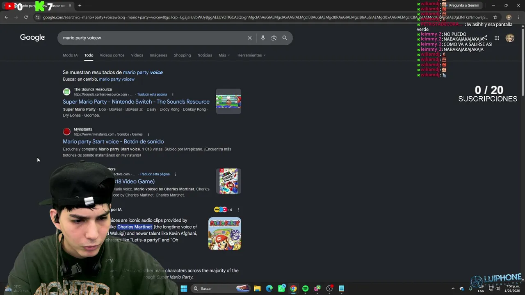Submit search with the magnifier icon
This screenshot has width=525, height=295.
(x=285, y=38)
